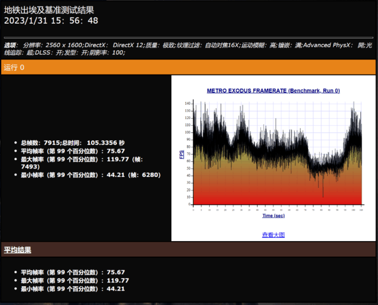
Task: Click the timestamp 2023/1/31 15: 56: 48
Action: [x=51, y=21]
